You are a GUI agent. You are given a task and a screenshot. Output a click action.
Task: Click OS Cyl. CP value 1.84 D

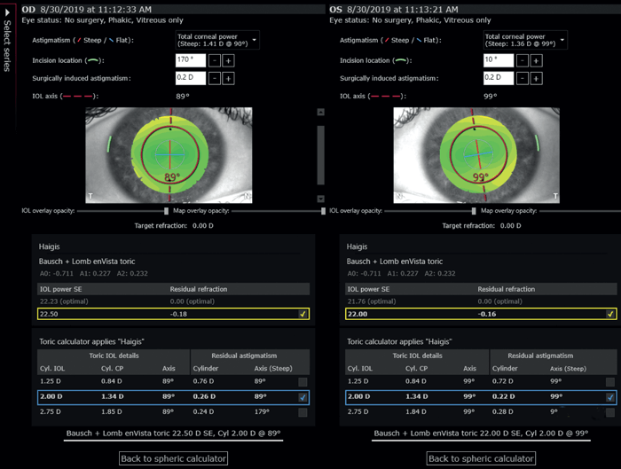(416, 411)
